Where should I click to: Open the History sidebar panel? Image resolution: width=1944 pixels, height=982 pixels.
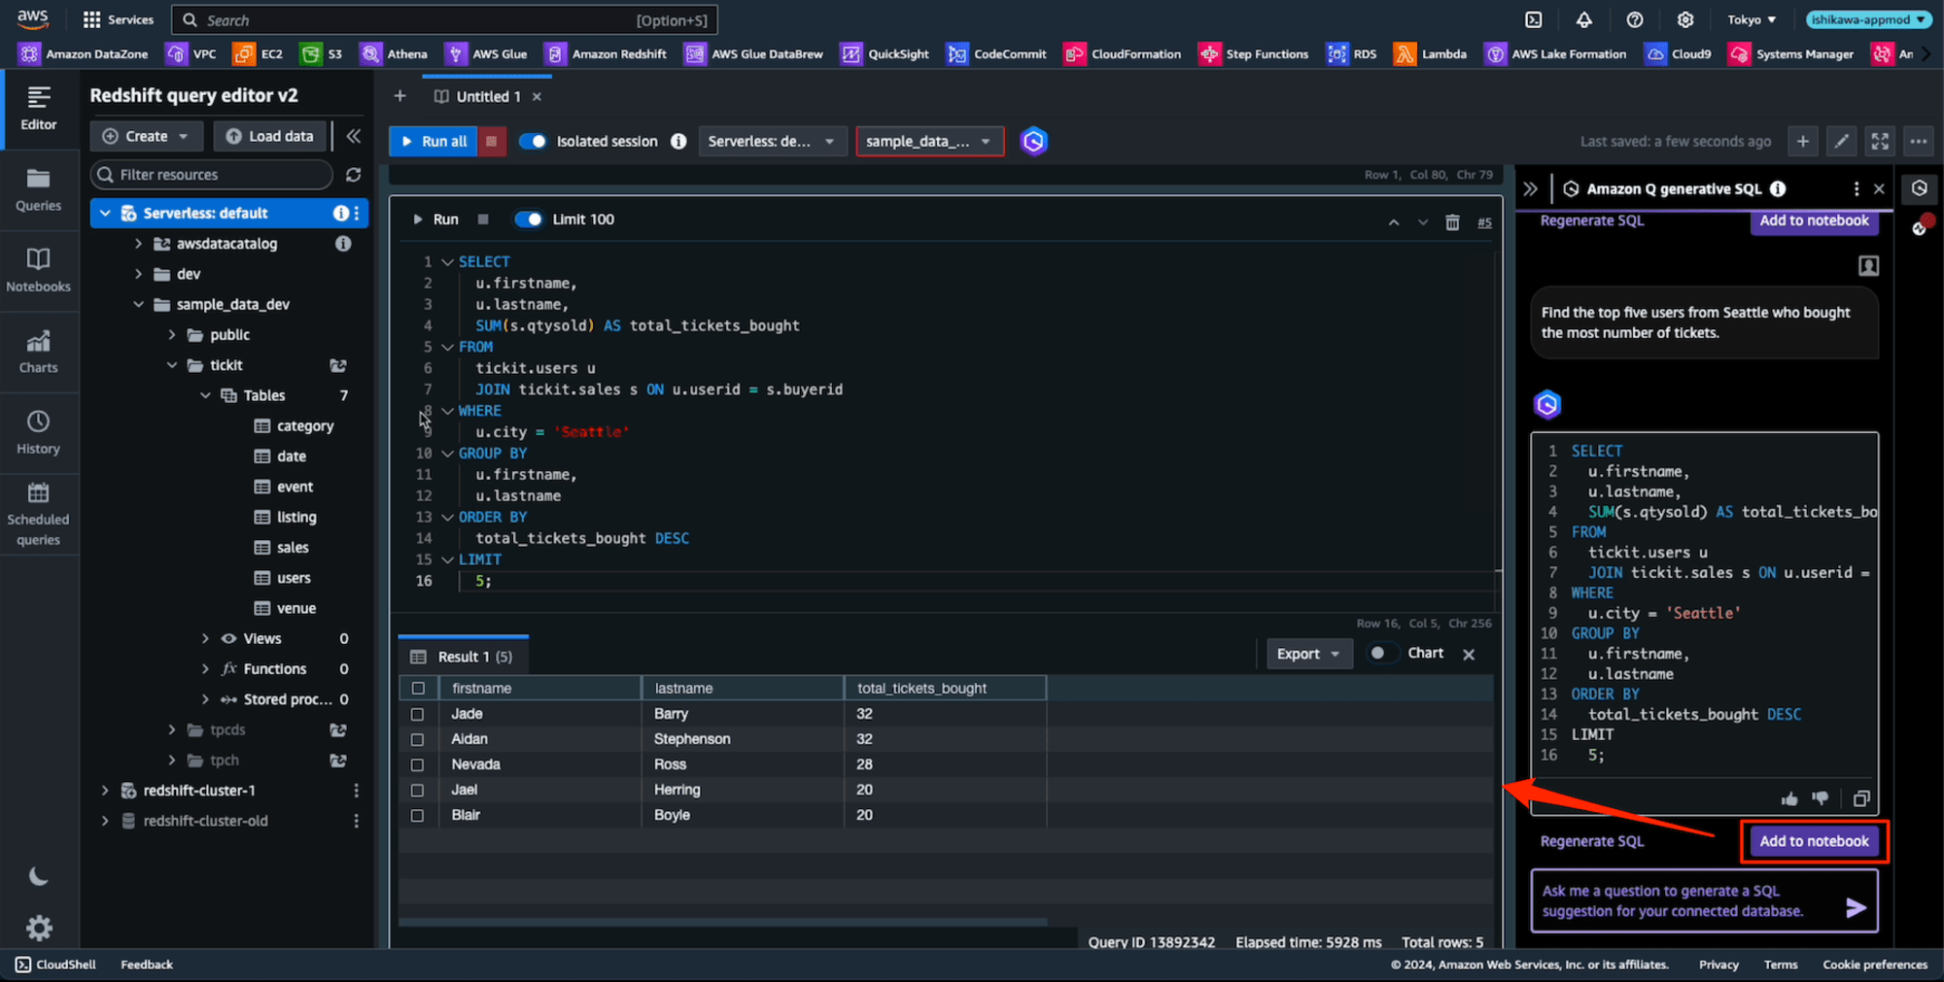[x=38, y=433]
